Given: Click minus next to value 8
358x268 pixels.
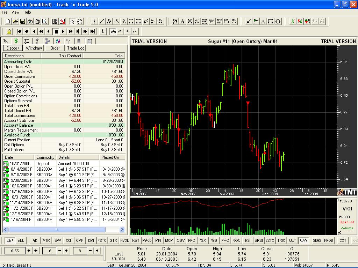Looking at the screenshot, I should tap(91, 251).
